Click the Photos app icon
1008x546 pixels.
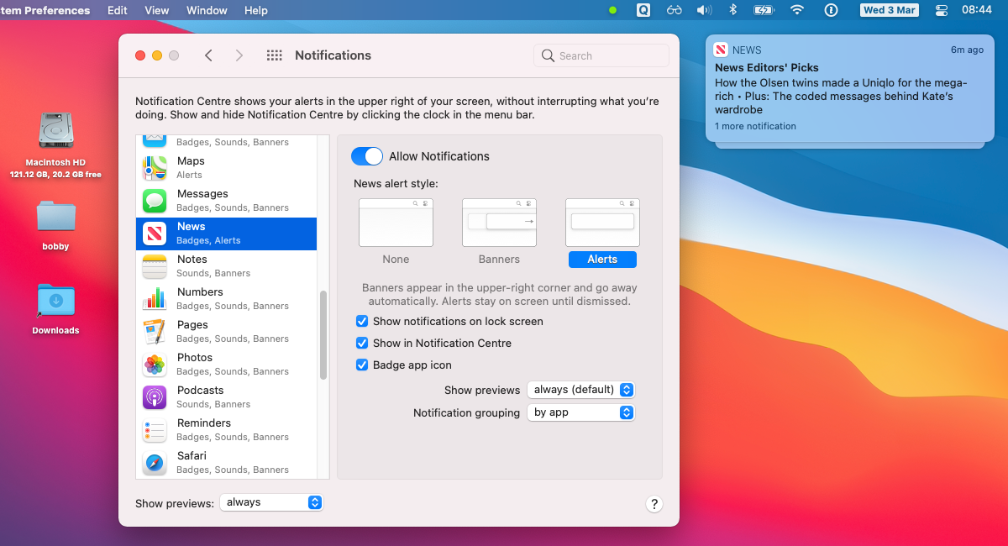(155, 364)
